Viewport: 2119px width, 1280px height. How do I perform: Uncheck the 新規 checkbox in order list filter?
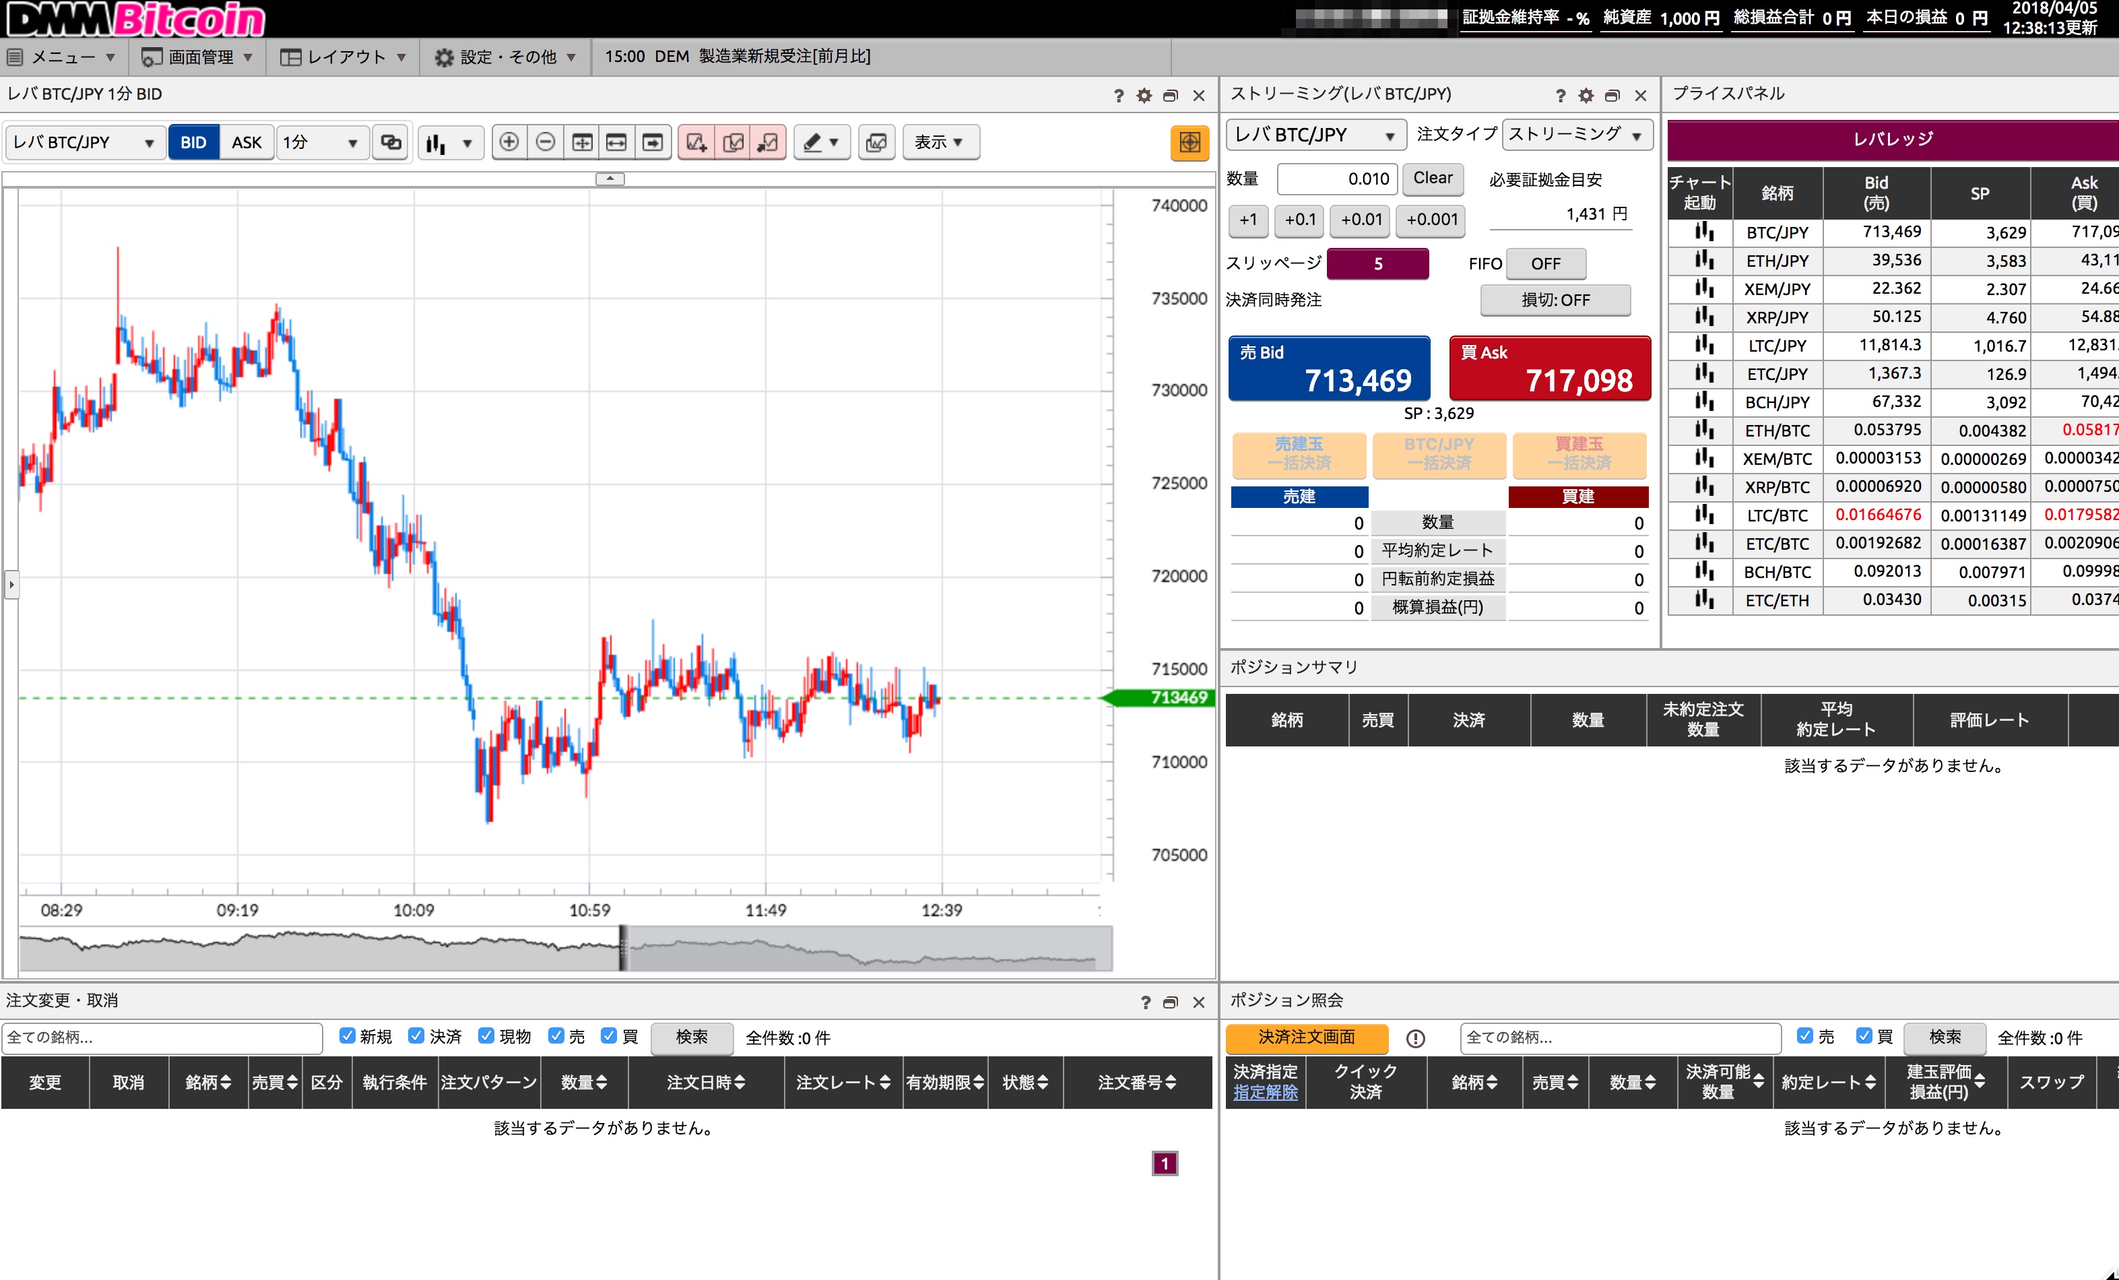click(x=347, y=1037)
